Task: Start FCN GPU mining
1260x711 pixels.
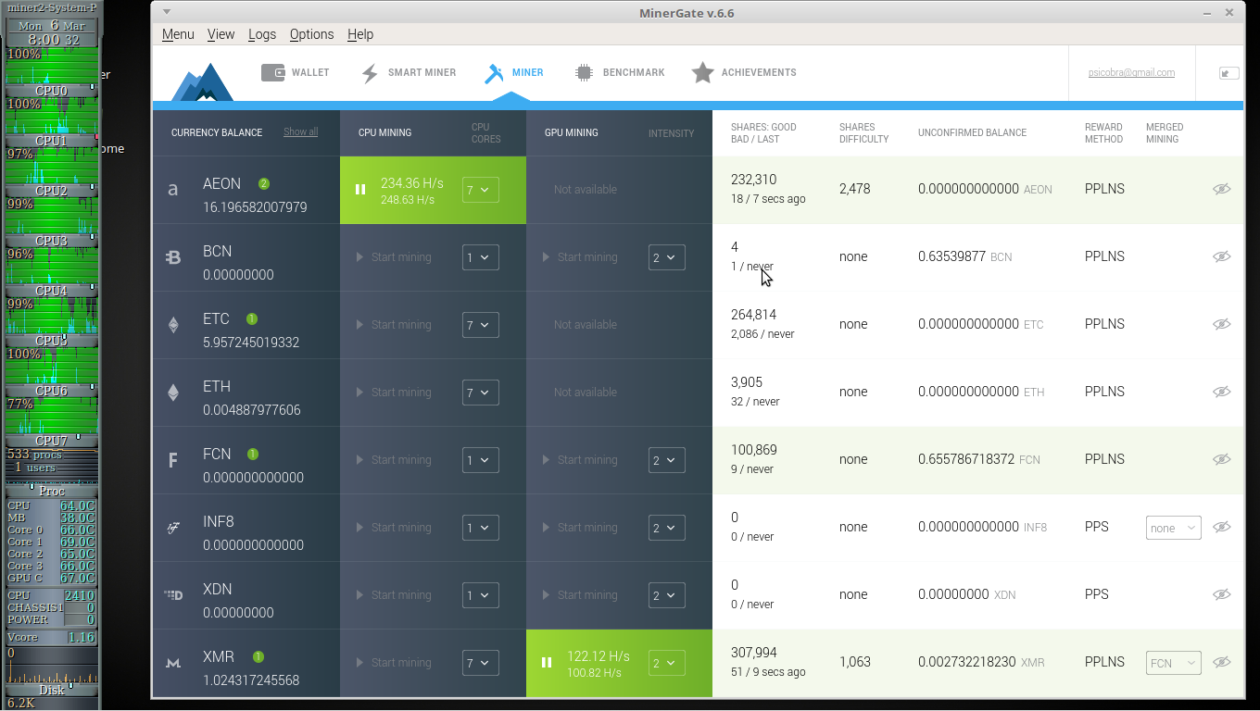Action: (x=580, y=460)
